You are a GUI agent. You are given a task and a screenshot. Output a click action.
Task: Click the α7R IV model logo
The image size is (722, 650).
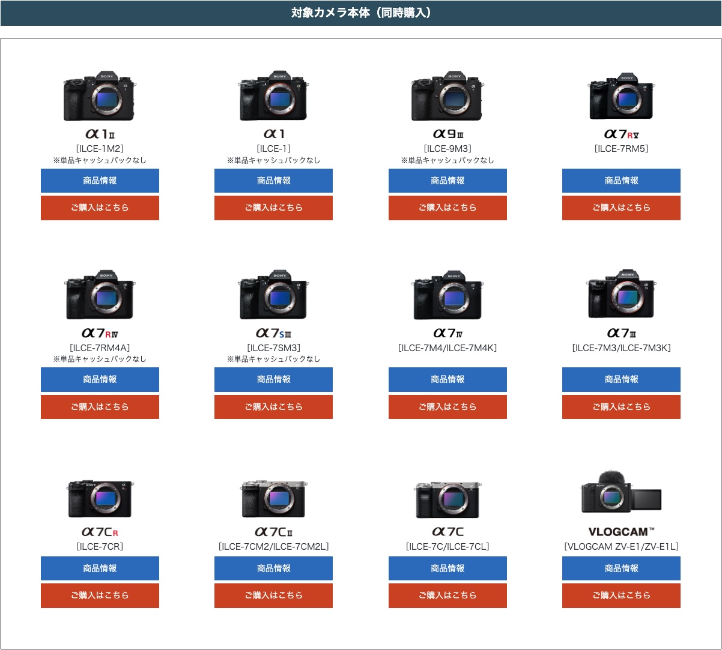pyautogui.click(x=100, y=333)
